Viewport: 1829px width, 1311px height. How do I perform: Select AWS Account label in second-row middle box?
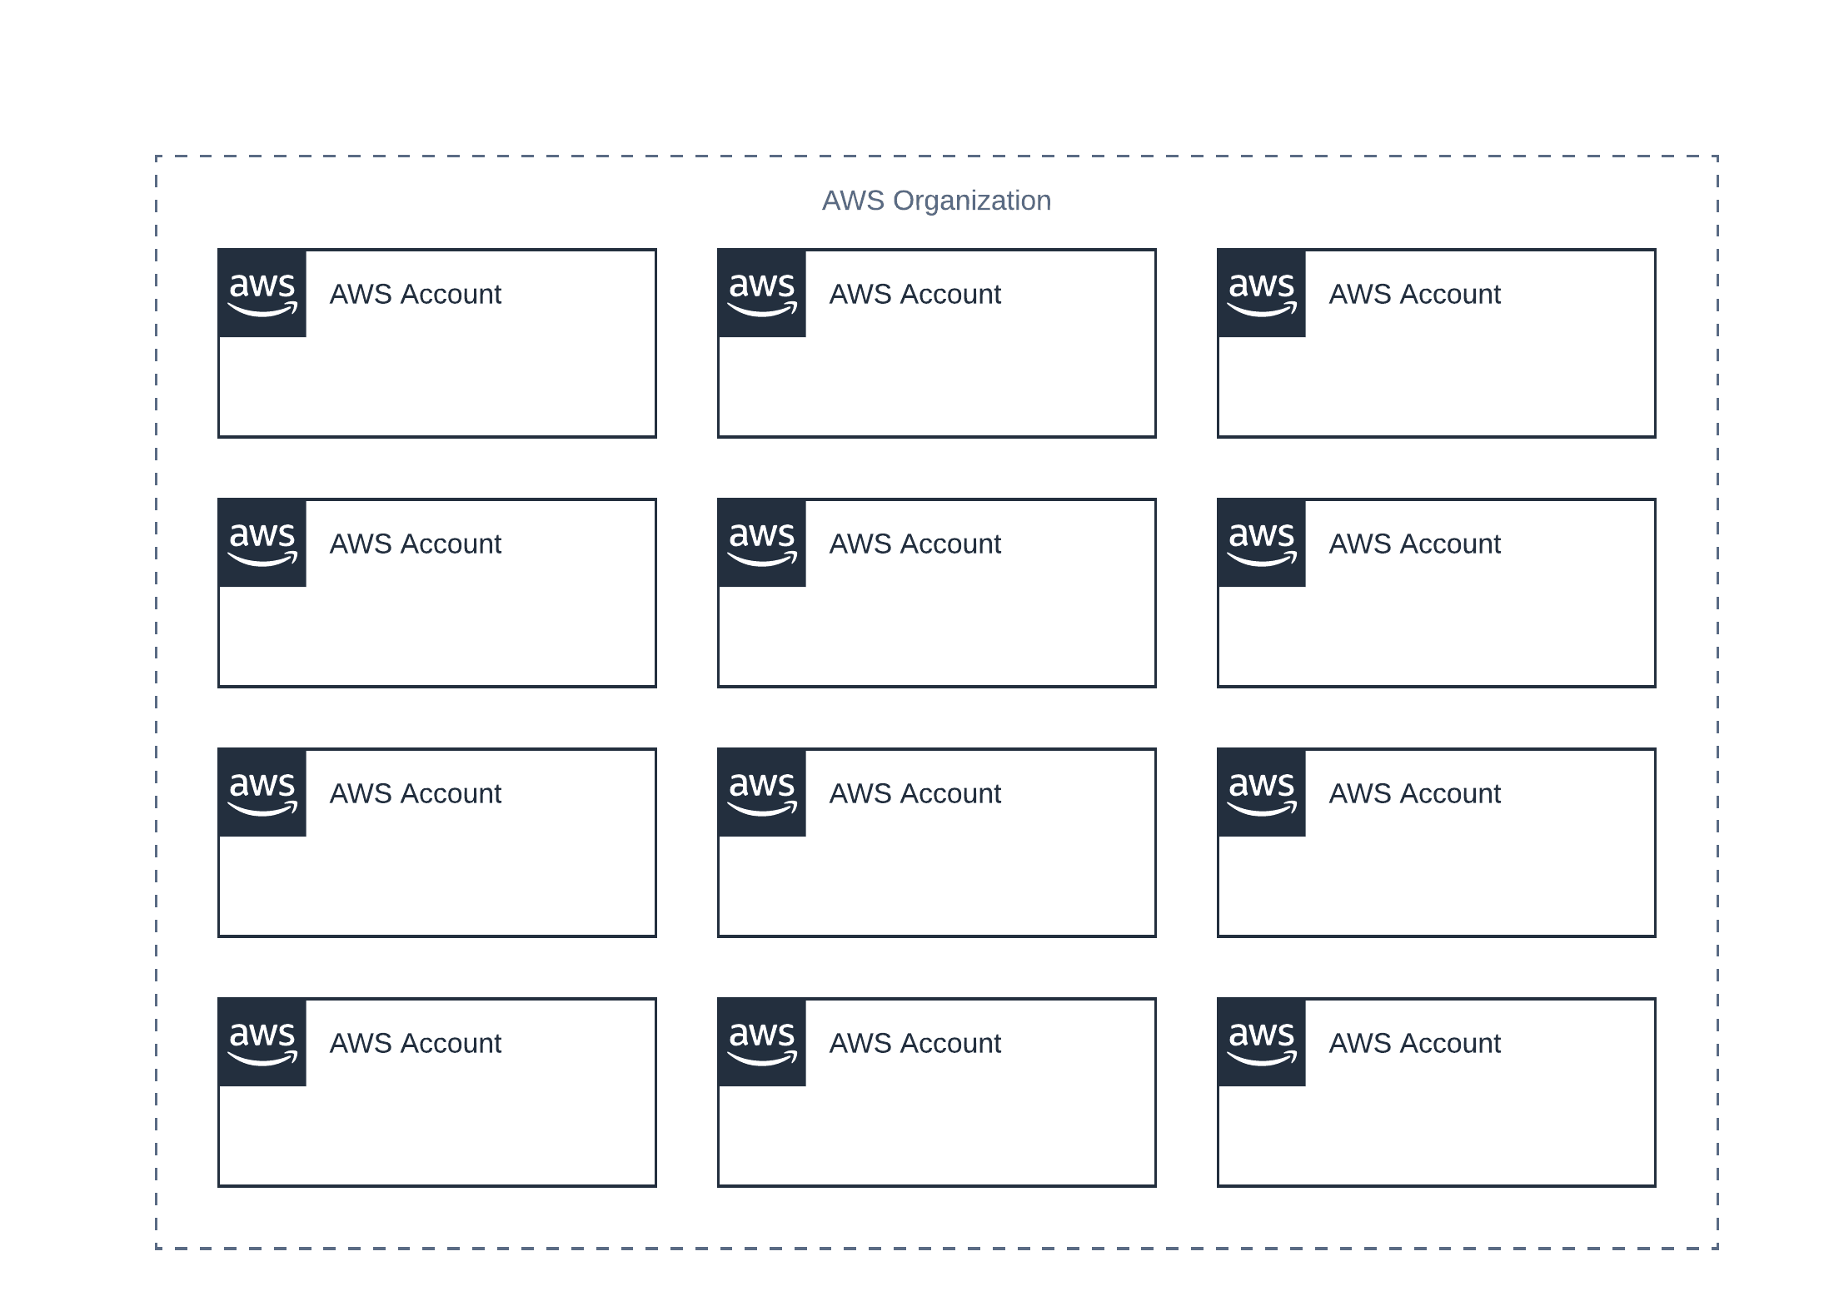tap(915, 544)
